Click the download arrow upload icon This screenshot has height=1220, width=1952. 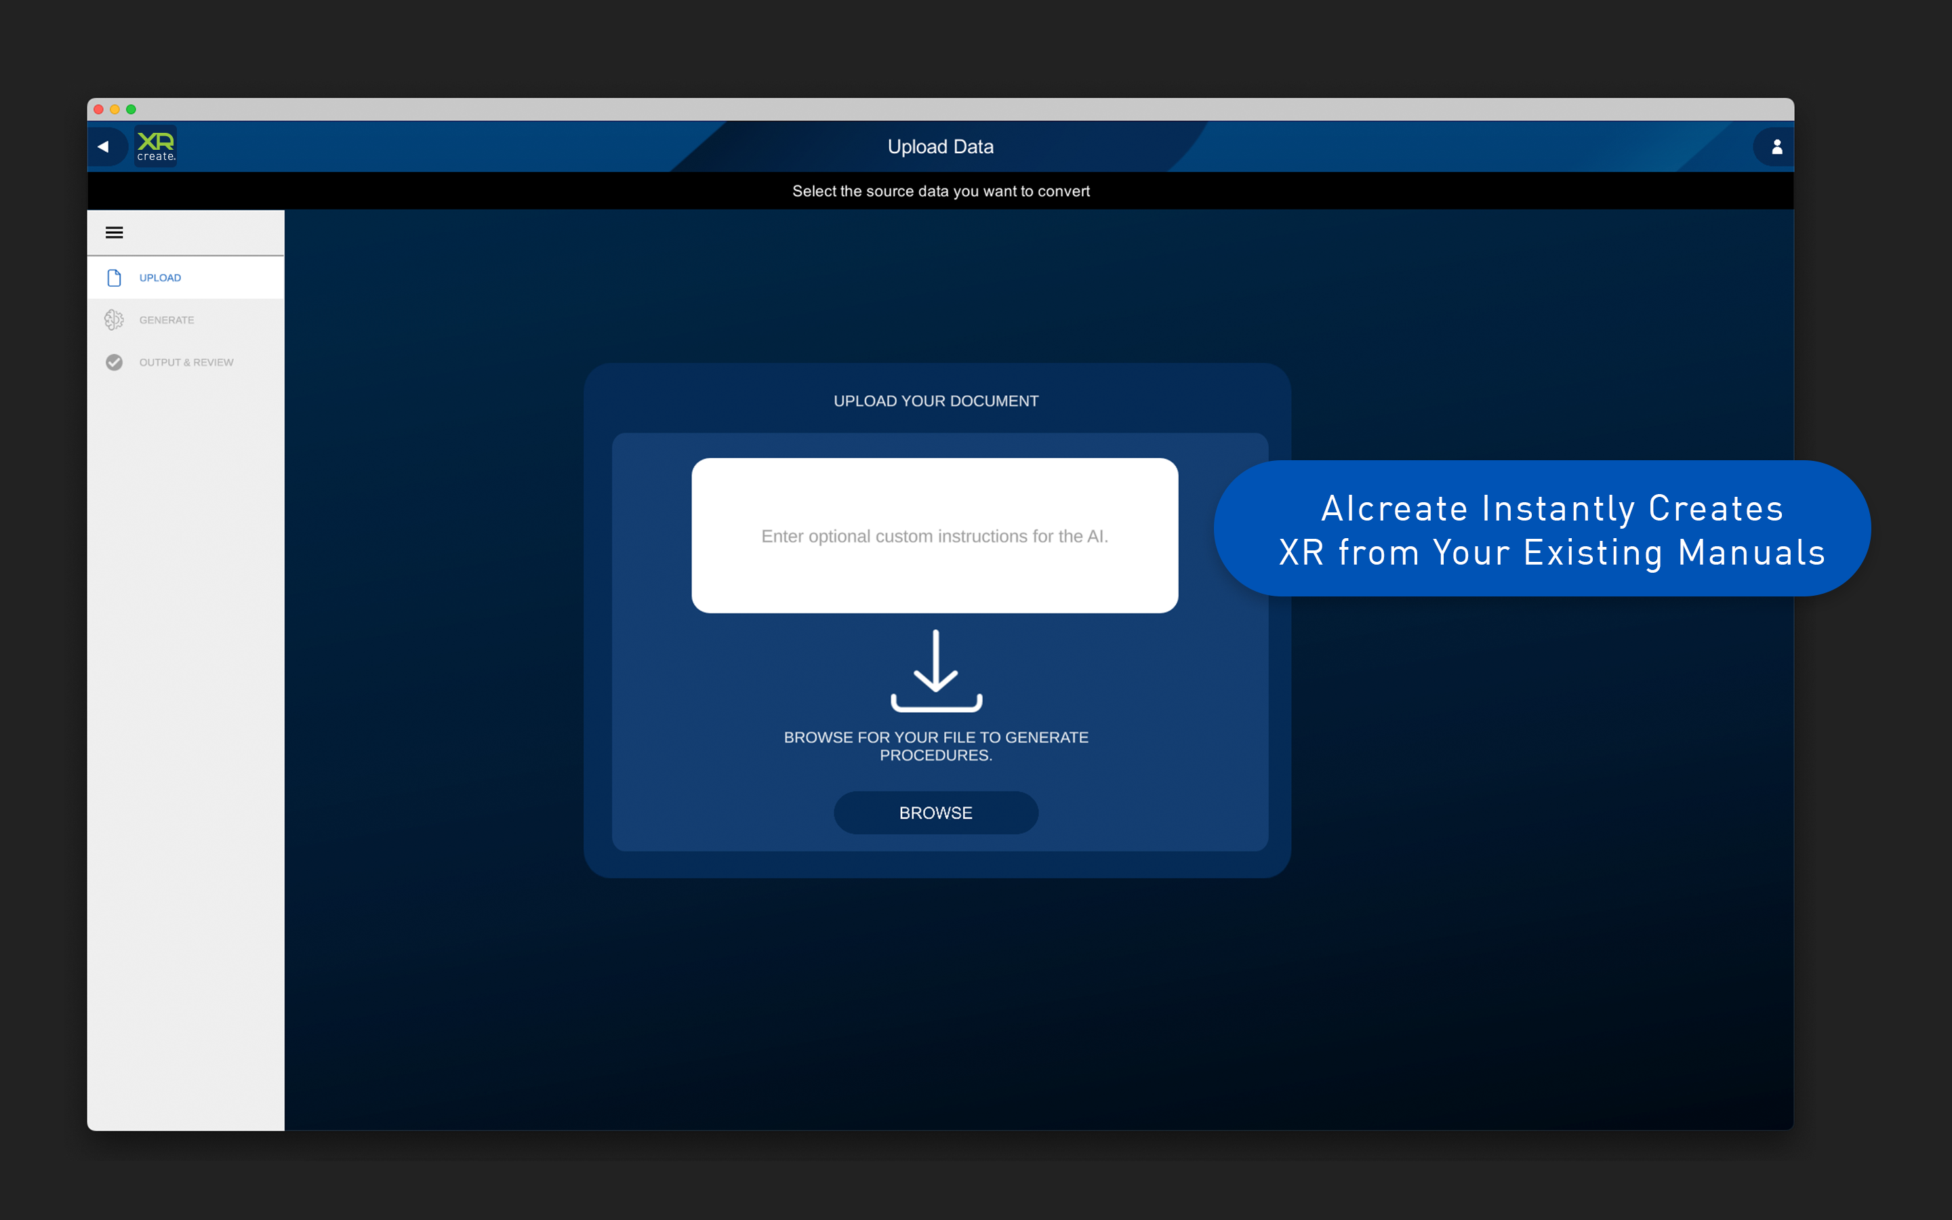point(935,670)
